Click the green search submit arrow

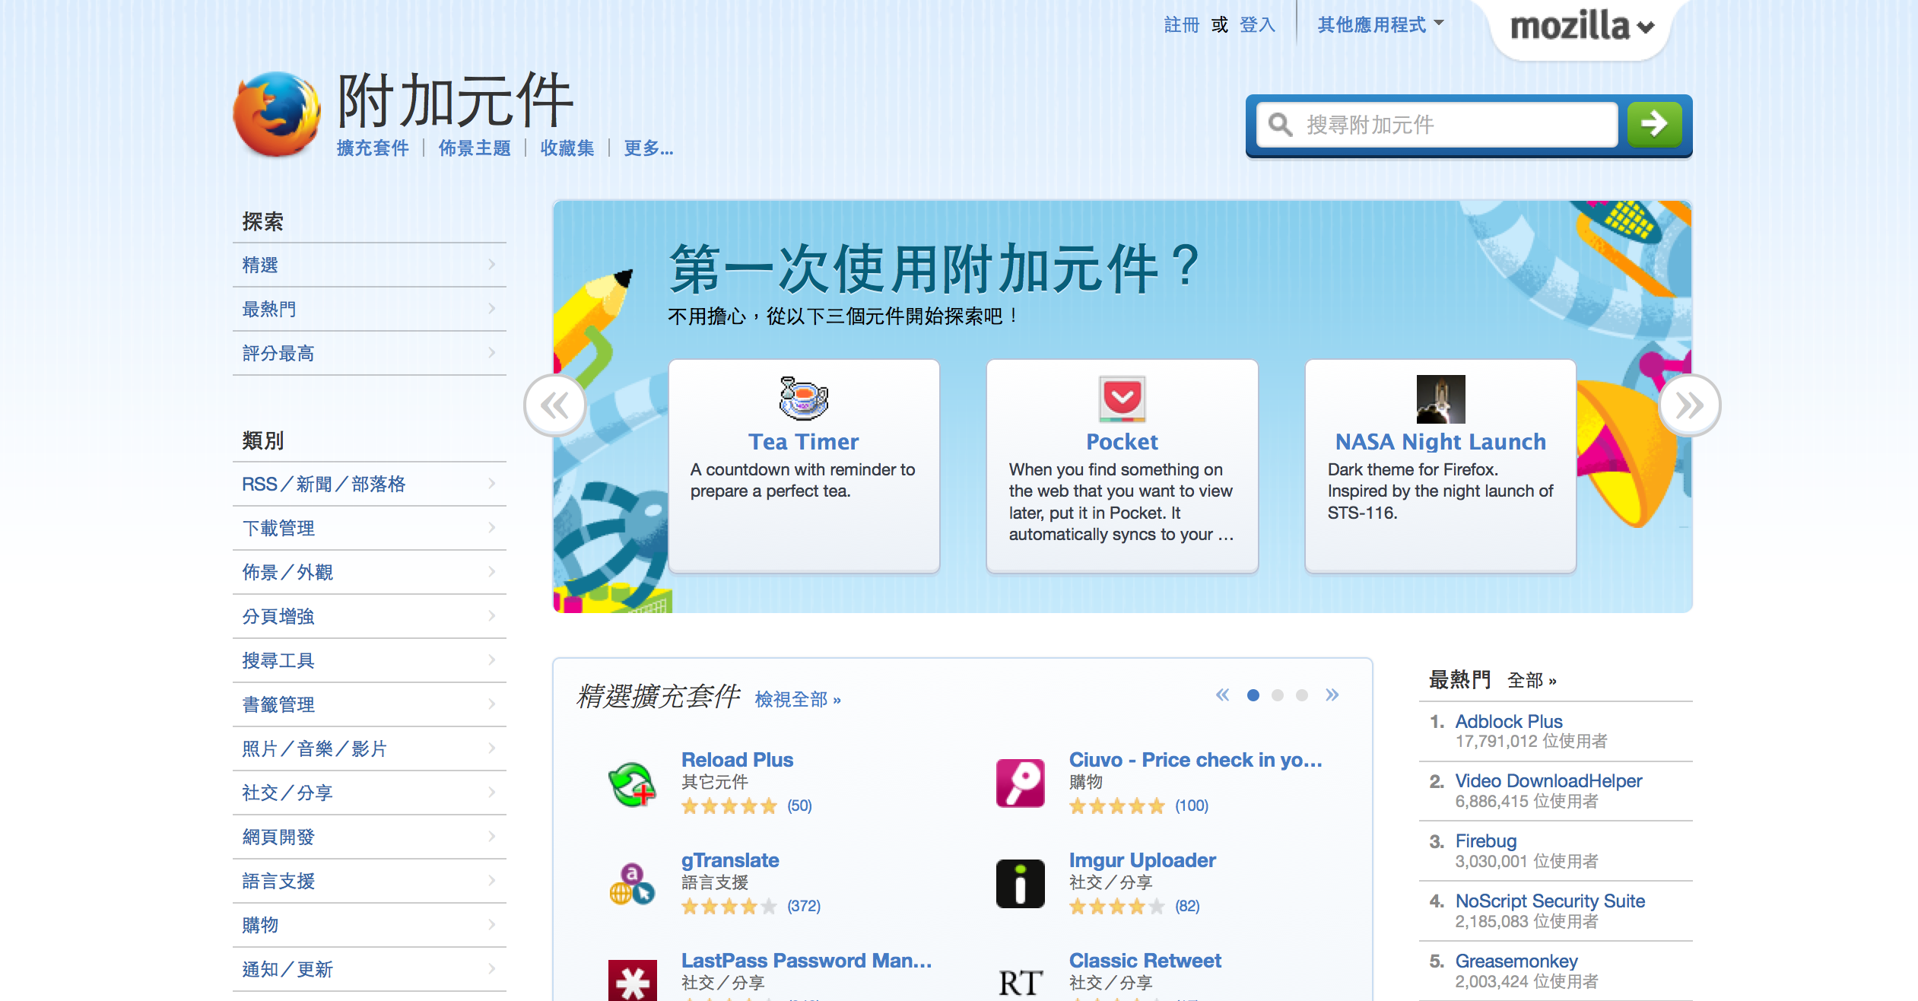[1653, 124]
